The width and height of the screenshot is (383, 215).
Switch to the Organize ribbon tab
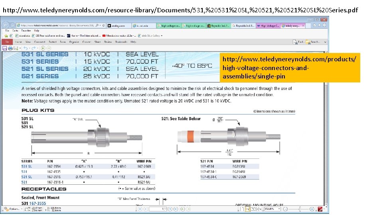(74, 42)
